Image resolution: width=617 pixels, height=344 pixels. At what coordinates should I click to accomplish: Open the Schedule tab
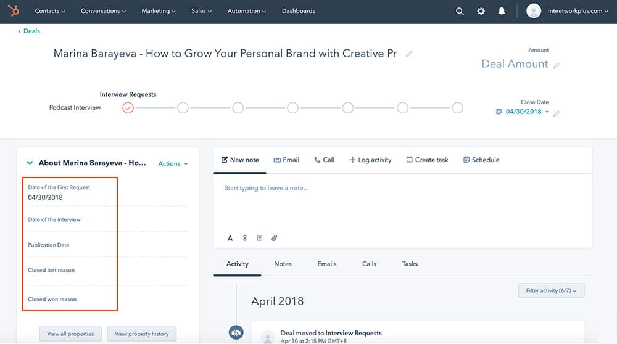click(x=481, y=160)
